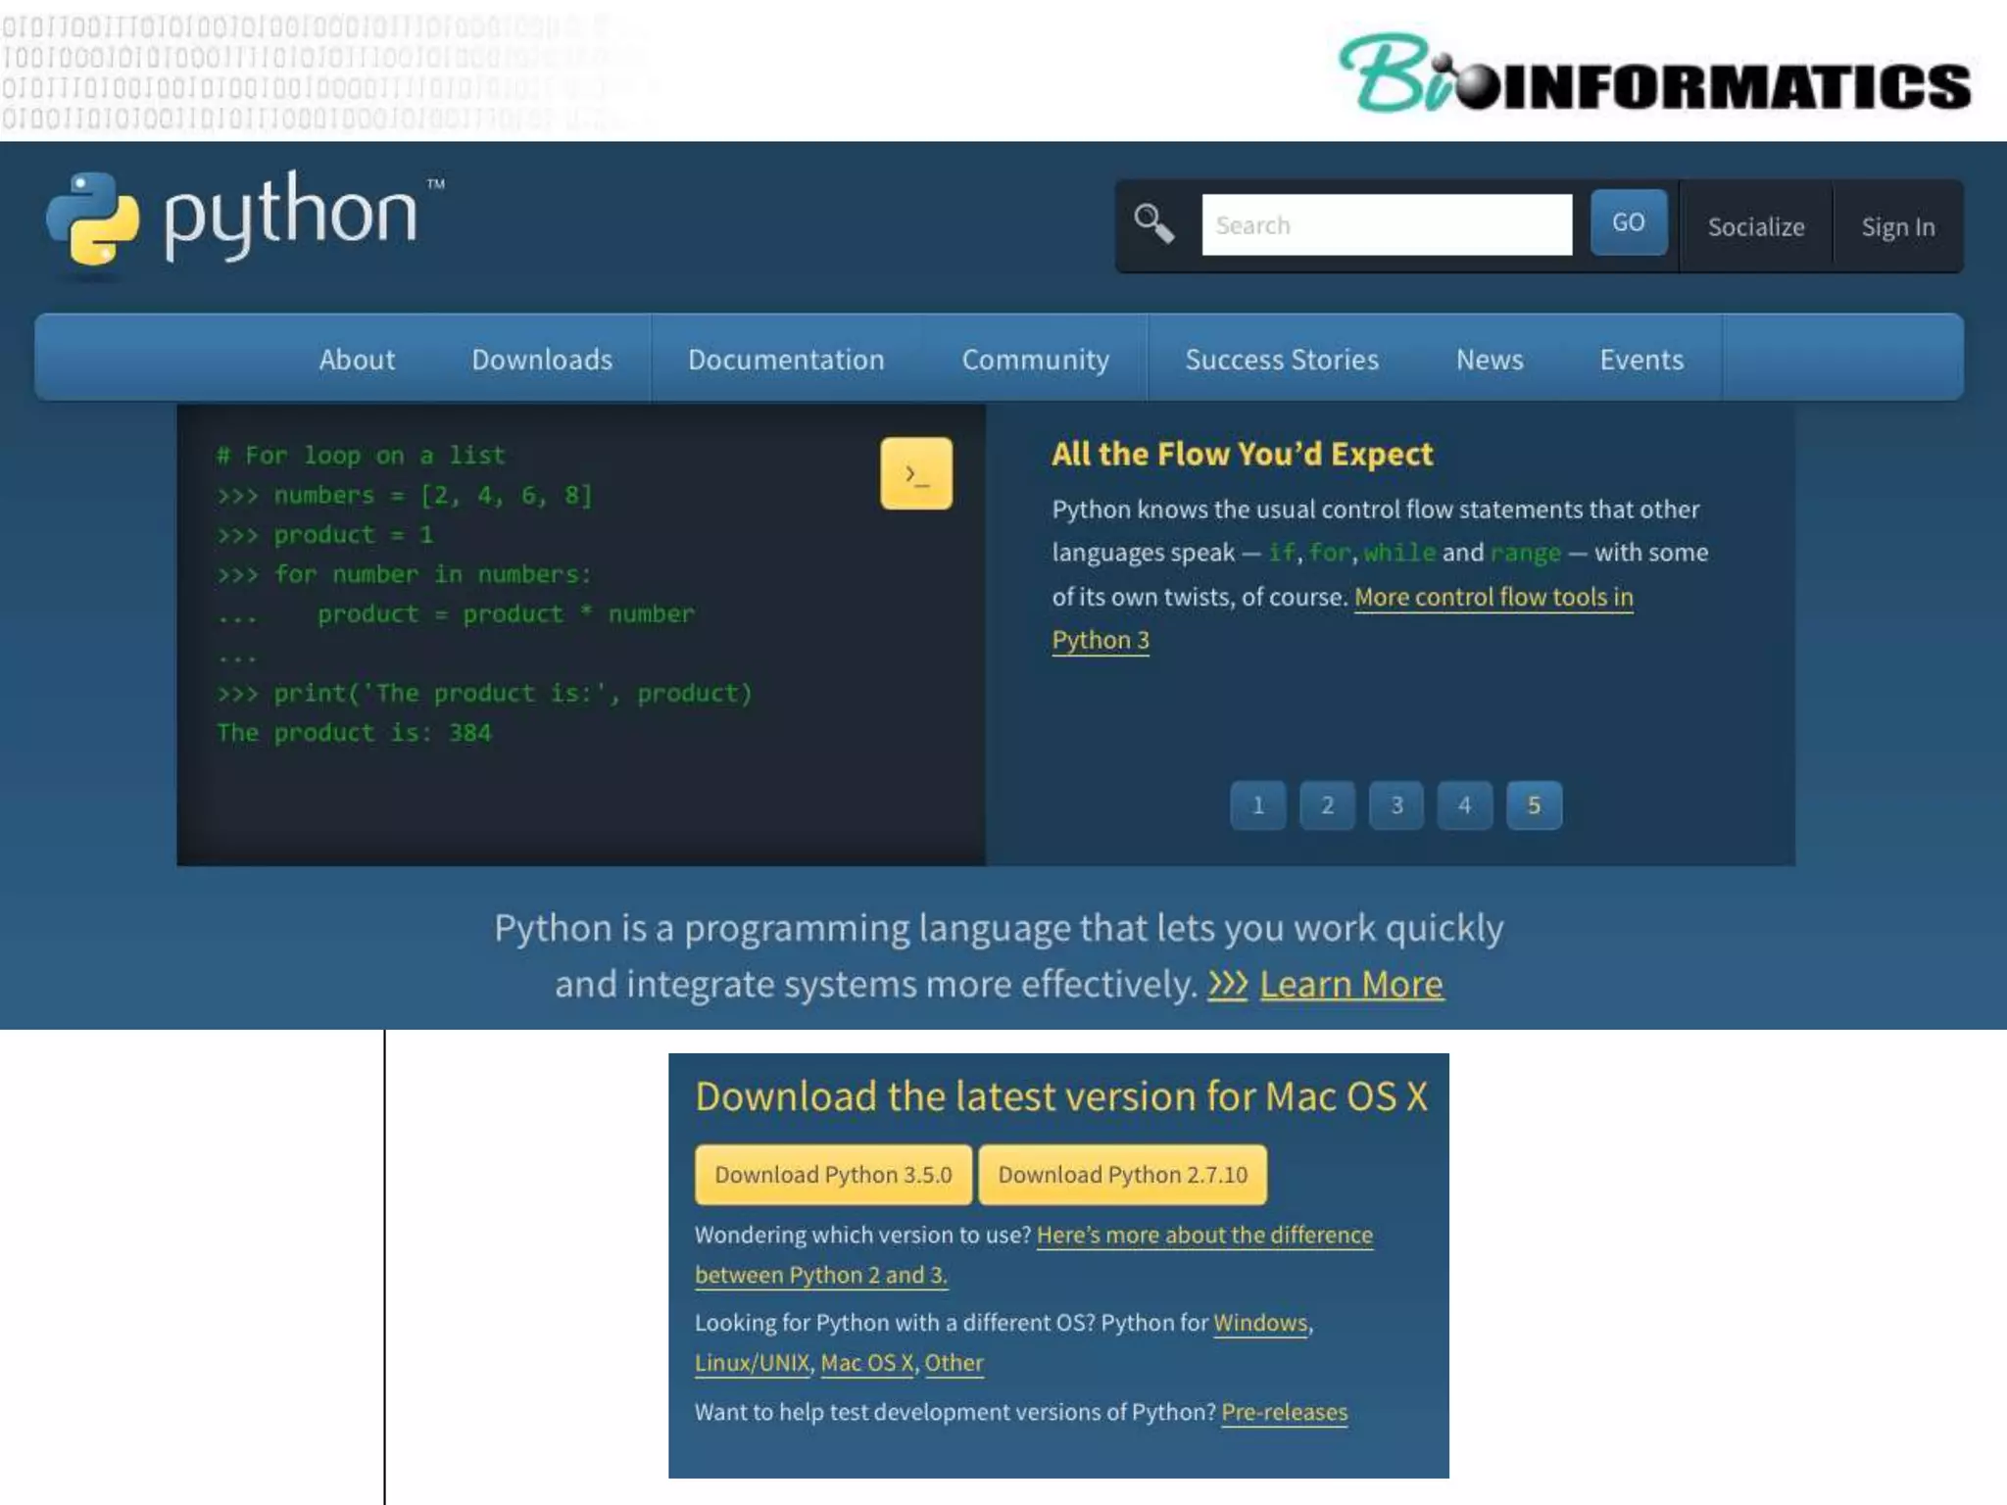The height and width of the screenshot is (1505, 2007).
Task: Open the Events navigation tab
Action: [1641, 359]
